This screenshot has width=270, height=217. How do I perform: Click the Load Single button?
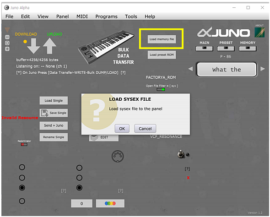pyautogui.click(x=54, y=101)
